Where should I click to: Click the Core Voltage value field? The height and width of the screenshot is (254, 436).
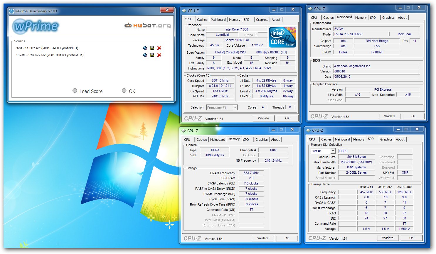point(257,45)
